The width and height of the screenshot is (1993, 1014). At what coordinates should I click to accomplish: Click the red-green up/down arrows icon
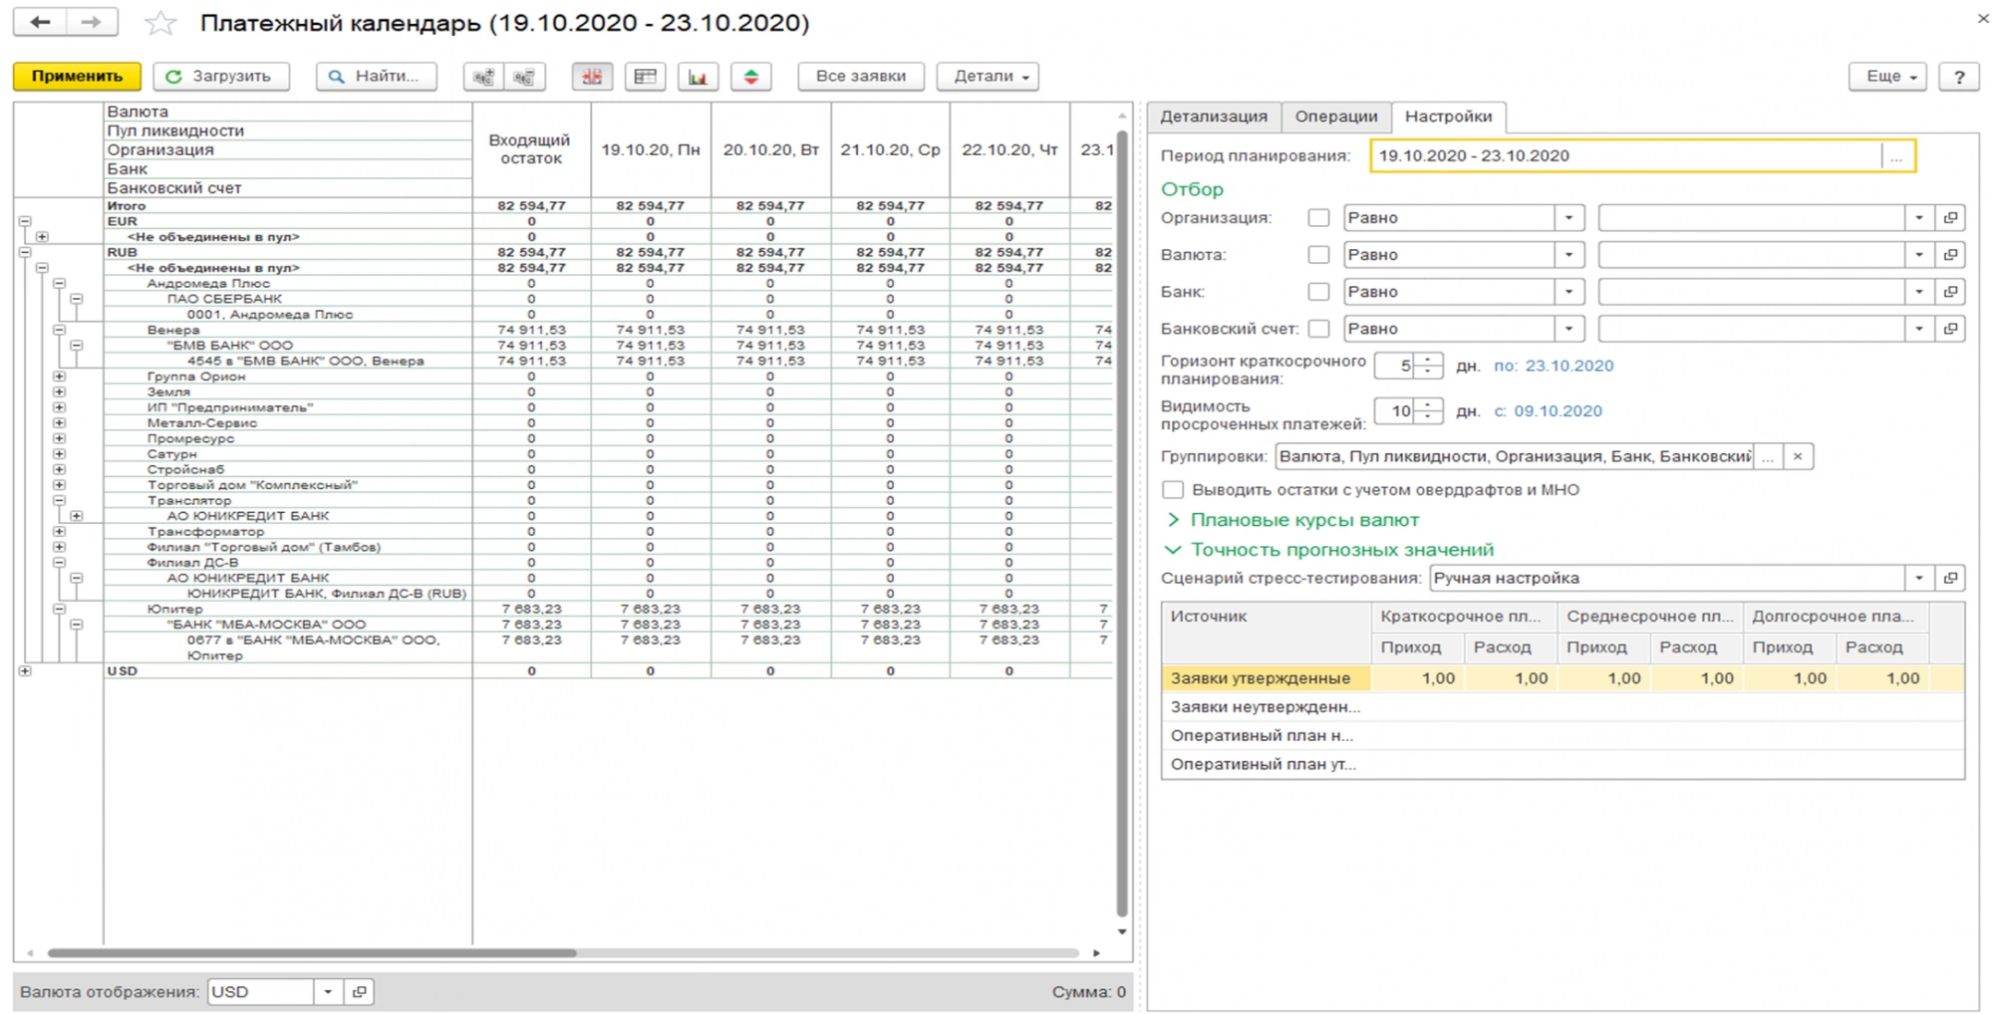coord(751,77)
